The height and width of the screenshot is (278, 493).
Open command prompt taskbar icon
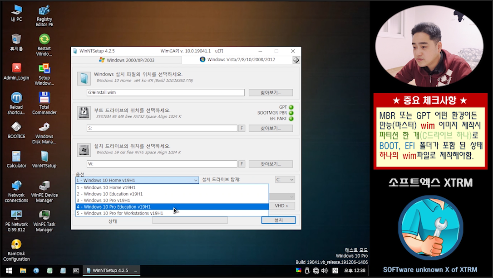[x=76, y=270]
